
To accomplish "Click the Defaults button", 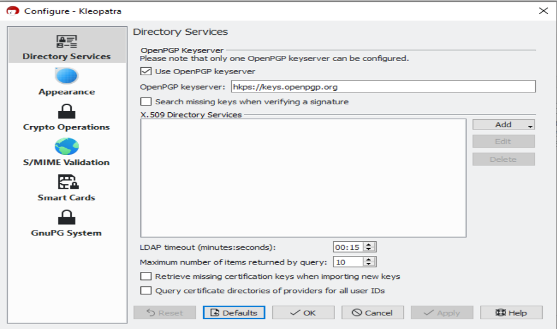I will [234, 312].
